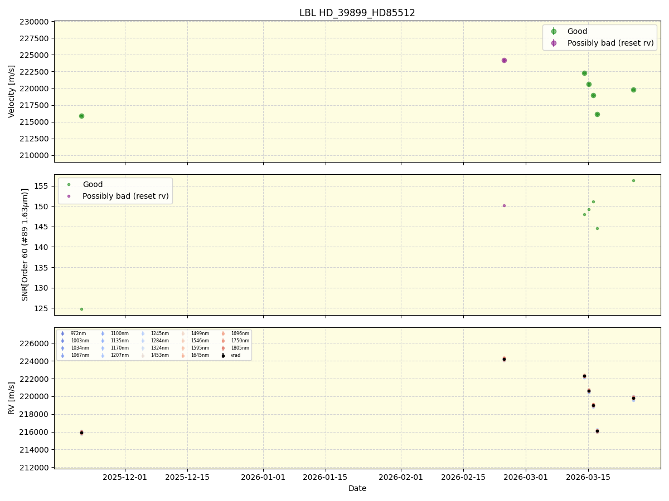Click the 230000 velocity tick label
Image resolution: width=669 pixels, height=501 pixels.
(35, 22)
